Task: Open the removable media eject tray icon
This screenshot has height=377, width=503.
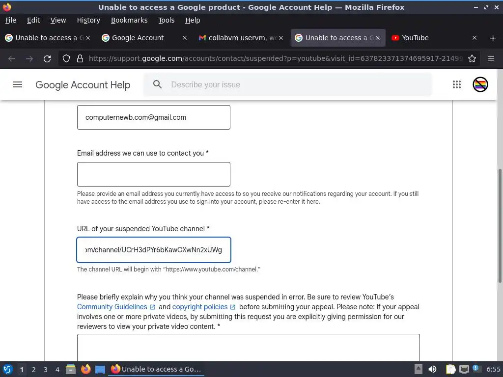Action: pos(419,369)
